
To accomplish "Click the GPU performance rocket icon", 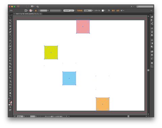I will [x=37, y=6].
